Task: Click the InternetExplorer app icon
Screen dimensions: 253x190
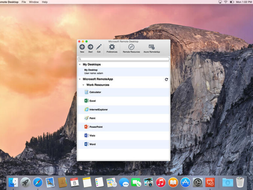Action: point(86,109)
